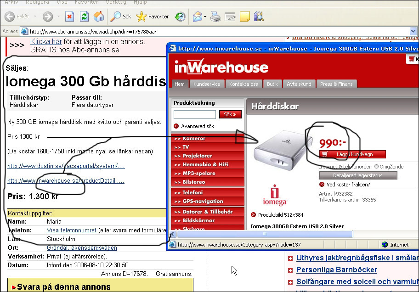Expand the Kameror category

pos(207,138)
